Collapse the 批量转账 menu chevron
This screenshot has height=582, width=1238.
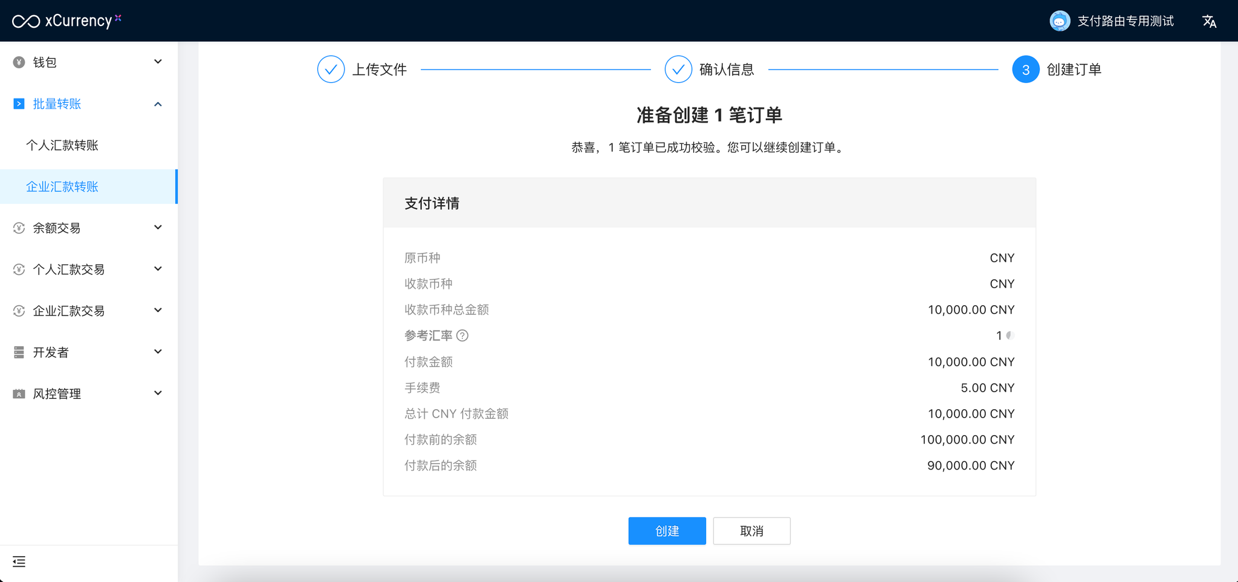158,104
